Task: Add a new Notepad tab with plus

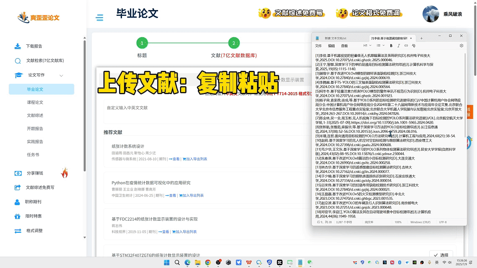Action: 421,38
